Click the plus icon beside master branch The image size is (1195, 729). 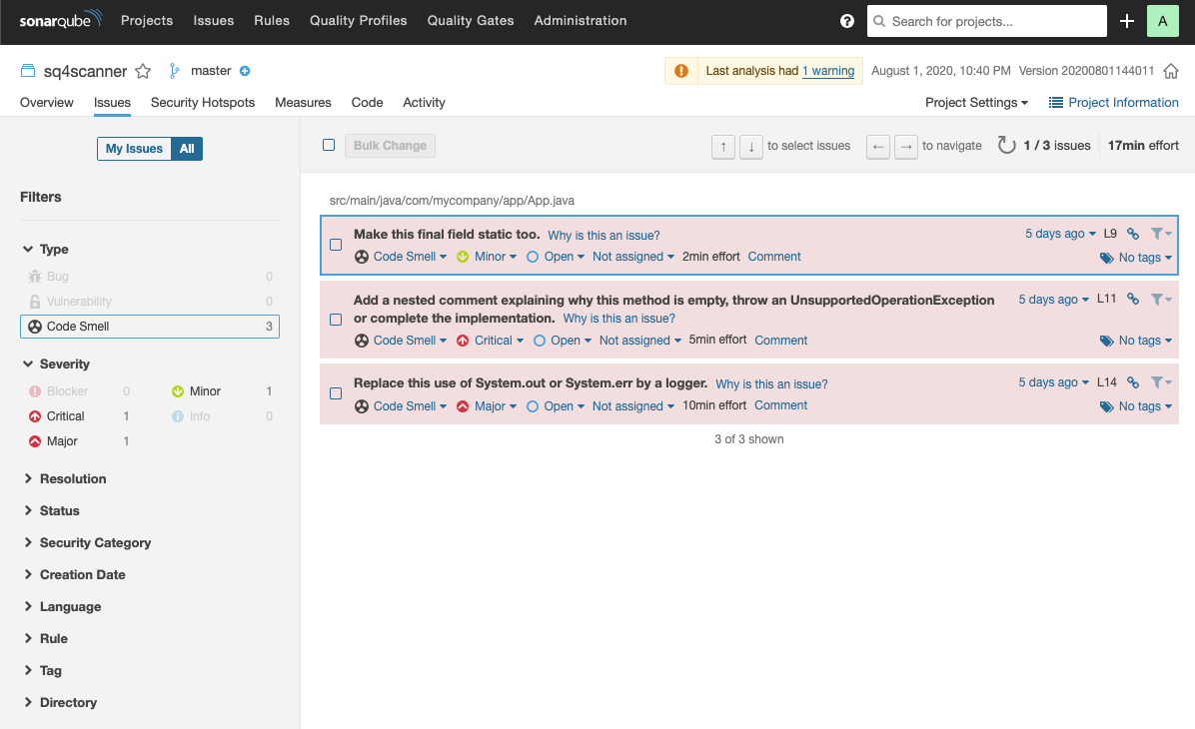[245, 71]
